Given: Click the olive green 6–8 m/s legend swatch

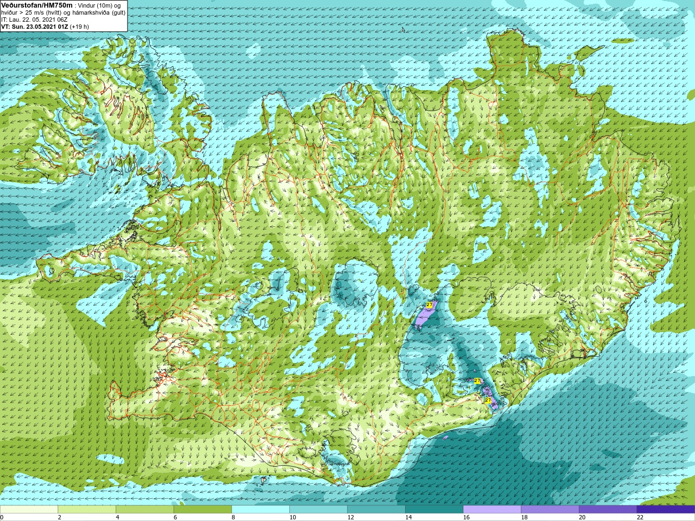Looking at the screenshot, I should pos(203,509).
